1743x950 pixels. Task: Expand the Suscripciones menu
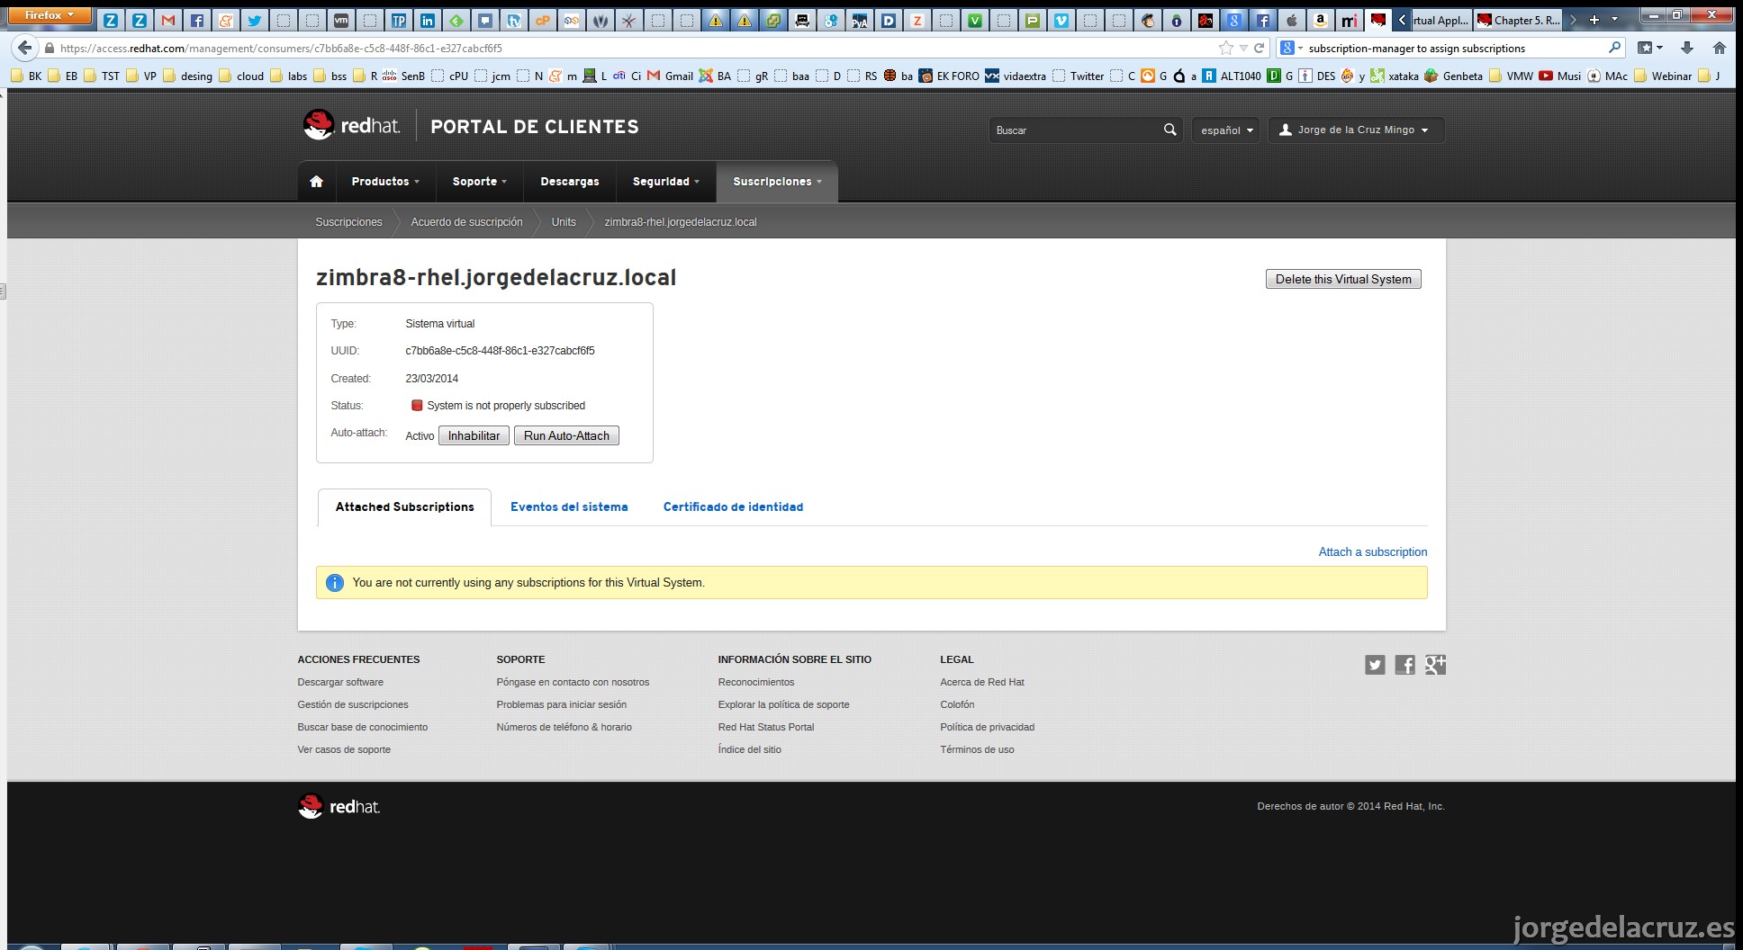coord(777,181)
